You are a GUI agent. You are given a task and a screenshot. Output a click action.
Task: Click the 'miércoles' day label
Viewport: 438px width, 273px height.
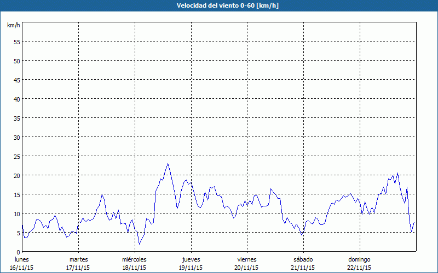pyautogui.click(x=134, y=259)
